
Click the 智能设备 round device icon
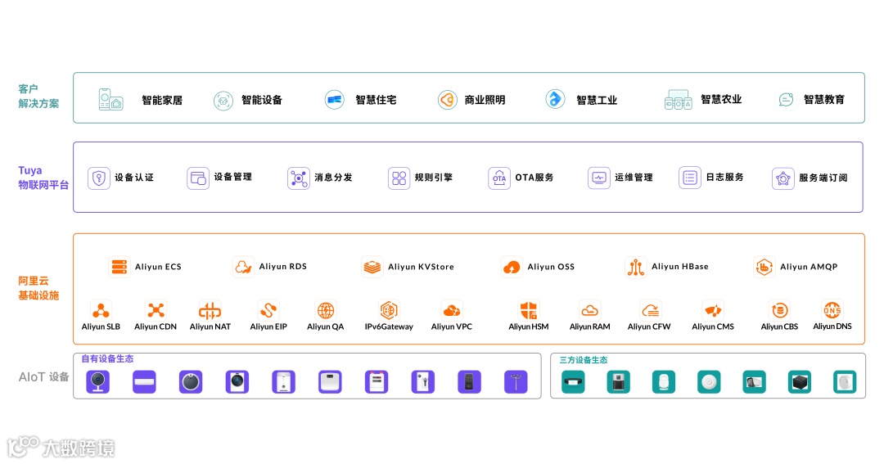[223, 101]
